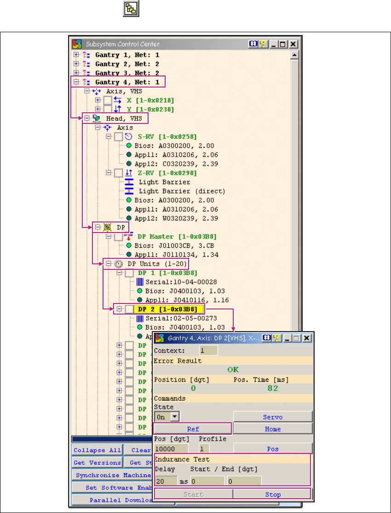This screenshot has width=391, height=513.
Task: Click the S-RV rotation axis icon
Action: (129, 137)
